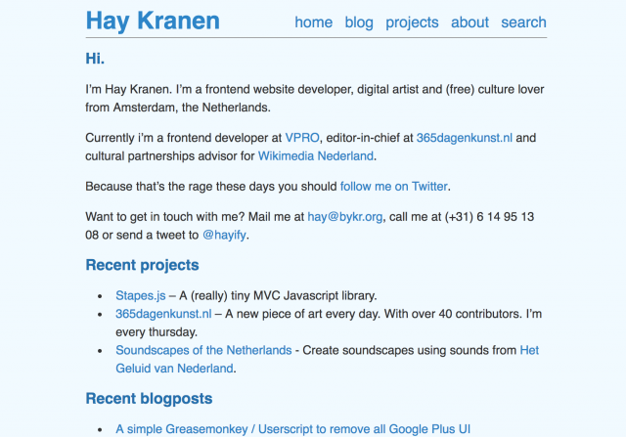Image resolution: width=626 pixels, height=437 pixels.
Task: Visit the about page
Action: pyautogui.click(x=469, y=22)
